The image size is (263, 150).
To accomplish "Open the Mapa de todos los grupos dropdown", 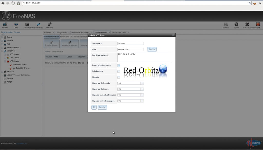I will pyautogui.click(x=142, y=101).
